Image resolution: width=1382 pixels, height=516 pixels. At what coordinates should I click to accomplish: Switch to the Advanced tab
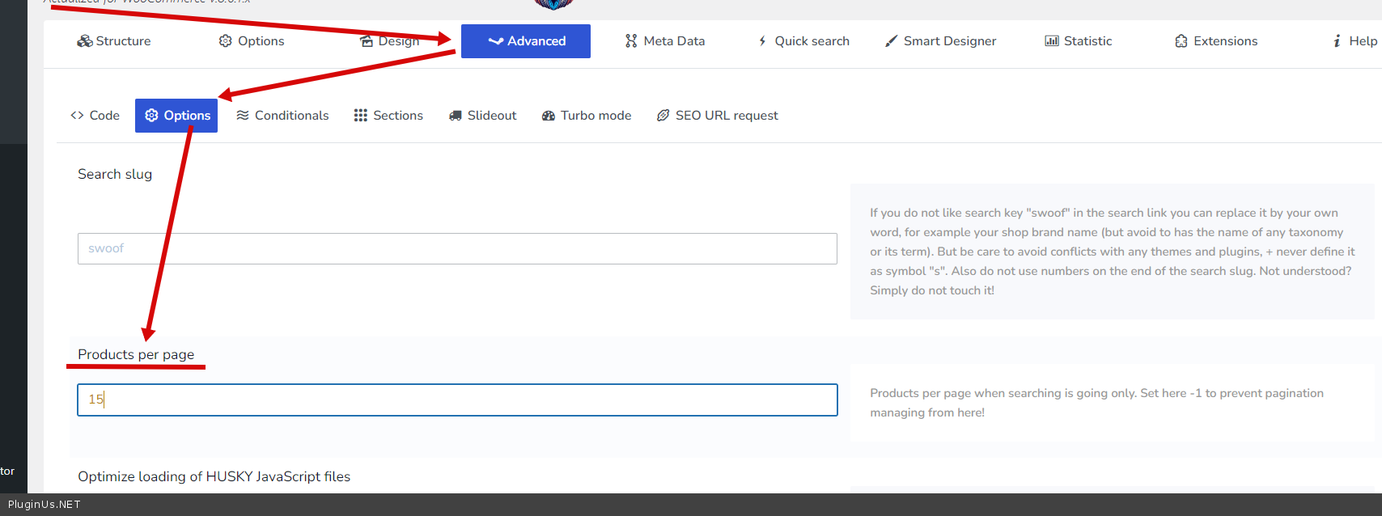(526, 41)
